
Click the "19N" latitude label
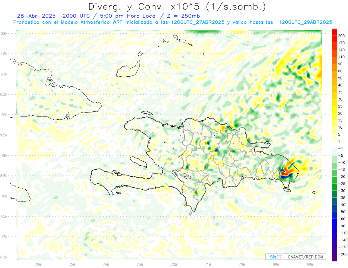point(4,156)
